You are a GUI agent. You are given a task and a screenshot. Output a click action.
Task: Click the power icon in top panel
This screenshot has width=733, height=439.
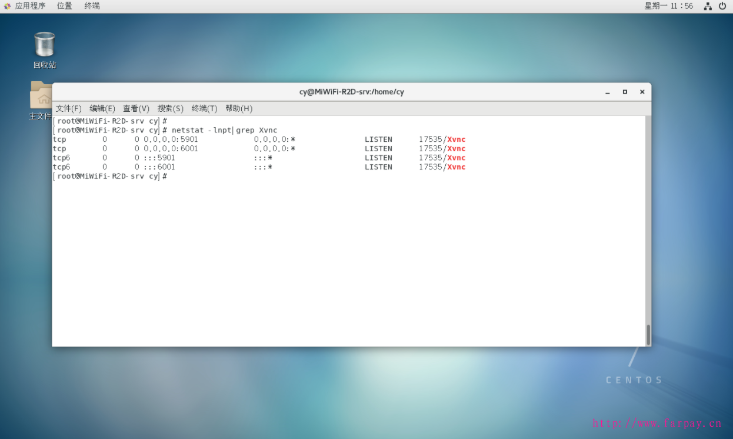(722, 6)
